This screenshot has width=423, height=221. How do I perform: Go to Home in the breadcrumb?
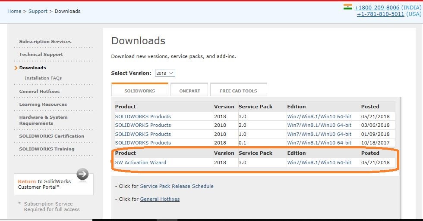(14, 11)
